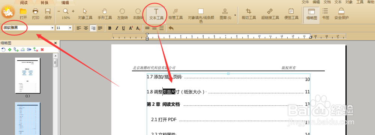Click the delete page with green arrow icon
The width and height of the screenshot is (375, 135).
point(36,49)
